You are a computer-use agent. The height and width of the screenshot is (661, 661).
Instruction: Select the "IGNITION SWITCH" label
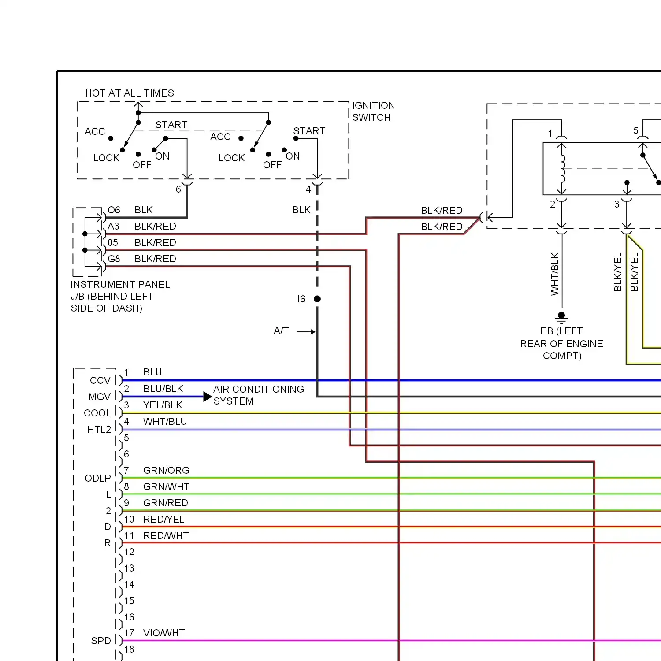pos(373,111)
